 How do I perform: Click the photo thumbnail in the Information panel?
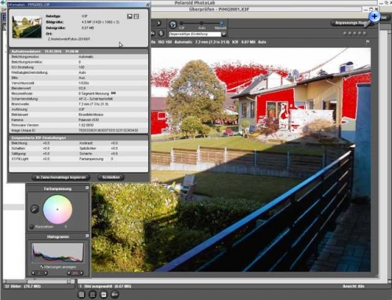point(27,27)
